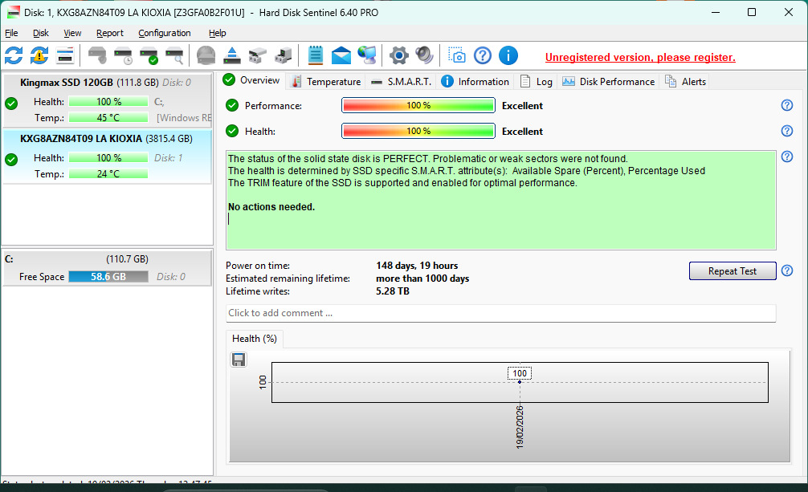Select the Kingmax SSD 120GB disk entry
Screen dimensions: 808x492
click(107, 100)
